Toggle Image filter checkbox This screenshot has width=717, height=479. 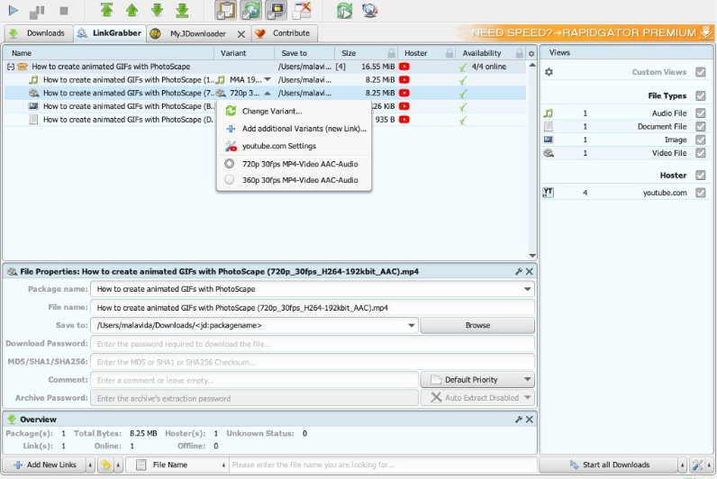point(700,140)
